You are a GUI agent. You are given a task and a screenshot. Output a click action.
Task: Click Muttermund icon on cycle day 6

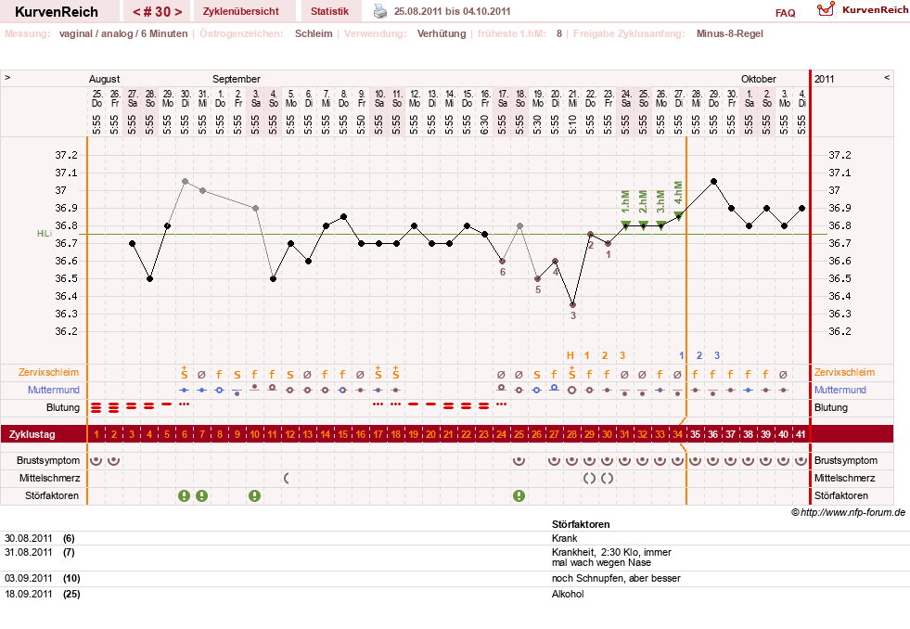pos(184,390)
